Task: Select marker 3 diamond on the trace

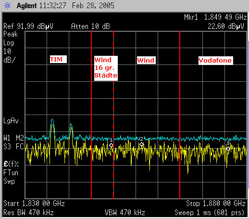Action: [x=228, y=149]
